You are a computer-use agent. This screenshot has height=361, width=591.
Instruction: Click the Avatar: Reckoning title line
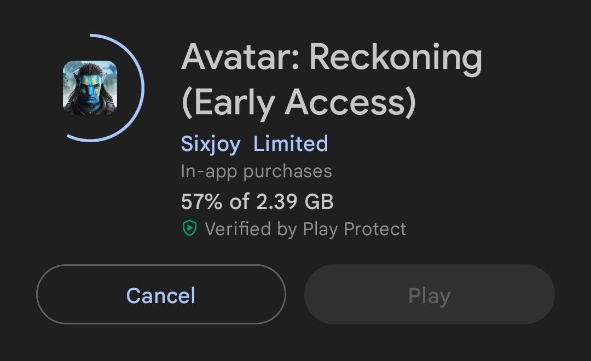coord(332,57)
